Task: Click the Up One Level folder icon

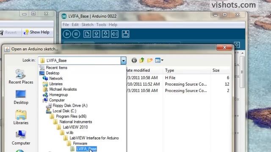Action: [x=142, y=60]
